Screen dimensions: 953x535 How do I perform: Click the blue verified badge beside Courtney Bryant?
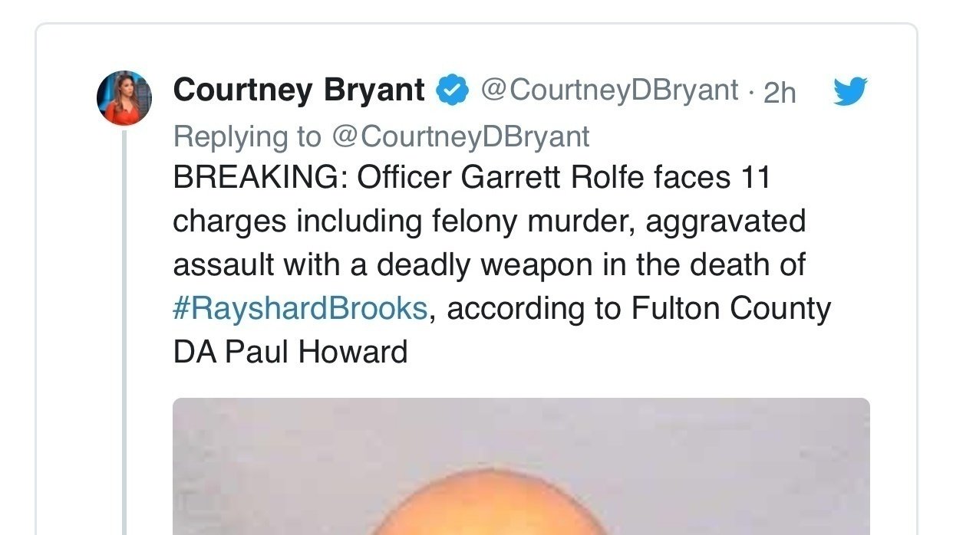[x=453, y=89]
